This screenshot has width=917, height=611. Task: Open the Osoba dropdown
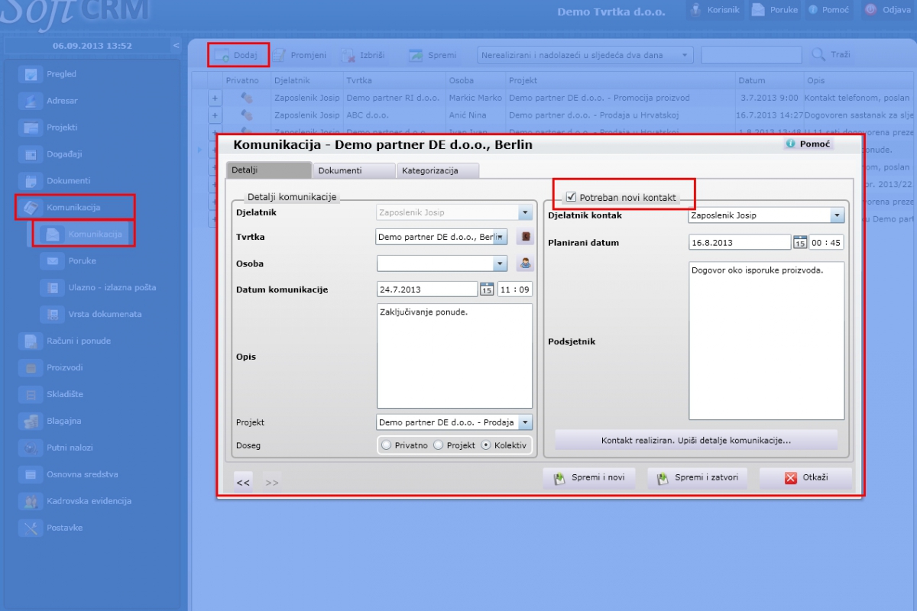coord(500,263)
